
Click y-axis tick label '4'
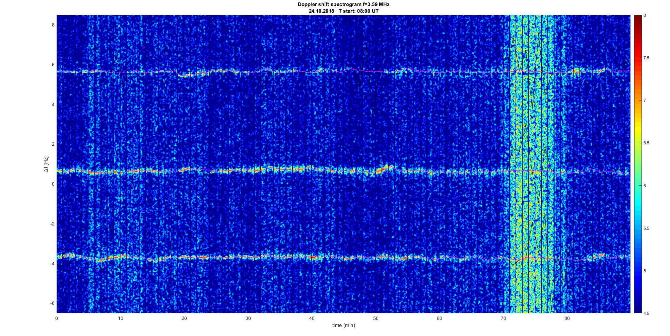(x=53, y=105)
